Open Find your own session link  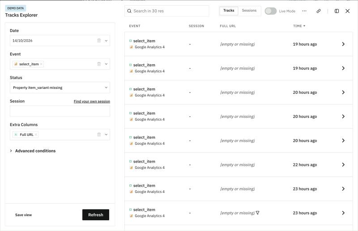(x=92, y=101)
